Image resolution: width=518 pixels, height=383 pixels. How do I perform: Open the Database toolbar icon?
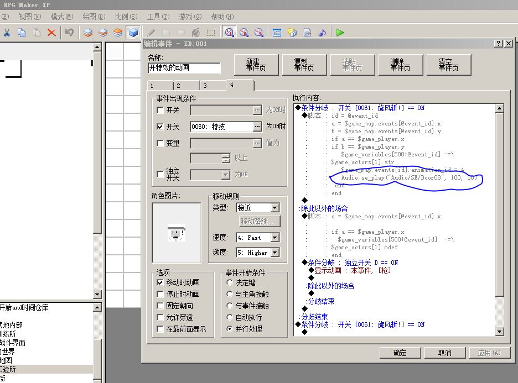[x=277, y=32]
